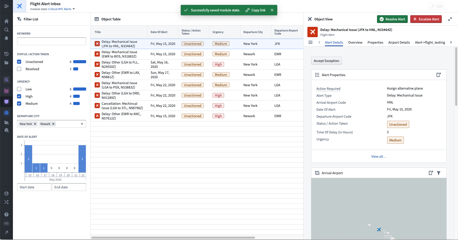This screenshot has width=458, height=240.
Task: Open files folder icon in sidebar
Action: click(x=6, y=62)
